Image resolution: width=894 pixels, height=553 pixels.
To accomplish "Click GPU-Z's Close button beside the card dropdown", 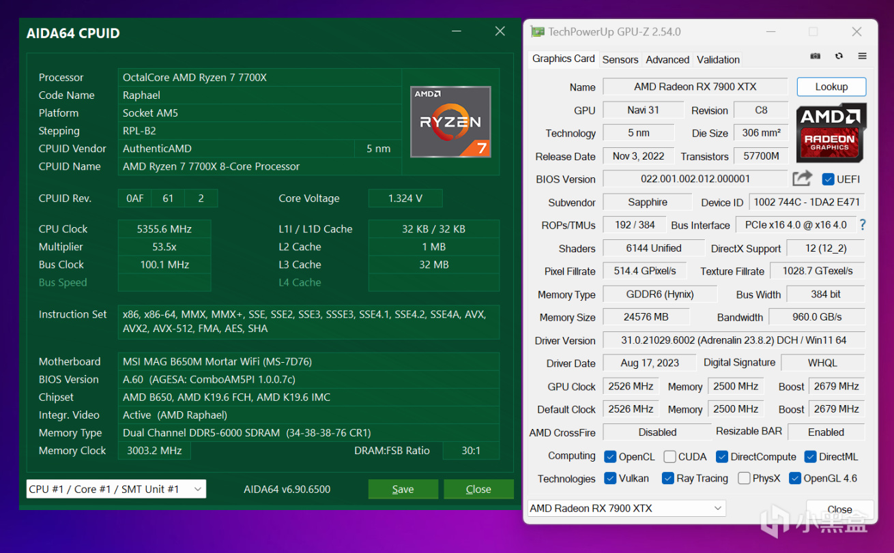I will 839,509.
